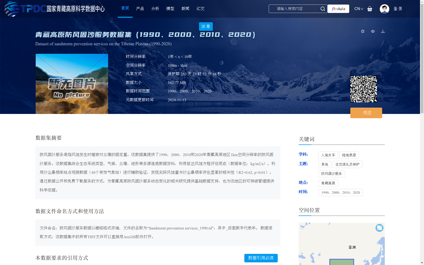Click the TPDC logo
The width and height of the screenshot is (424, 265).
[x=54, y=9]
